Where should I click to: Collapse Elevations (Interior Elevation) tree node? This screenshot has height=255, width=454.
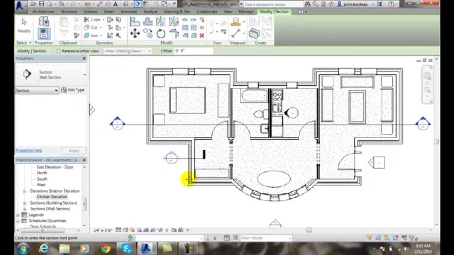point(24,191)
